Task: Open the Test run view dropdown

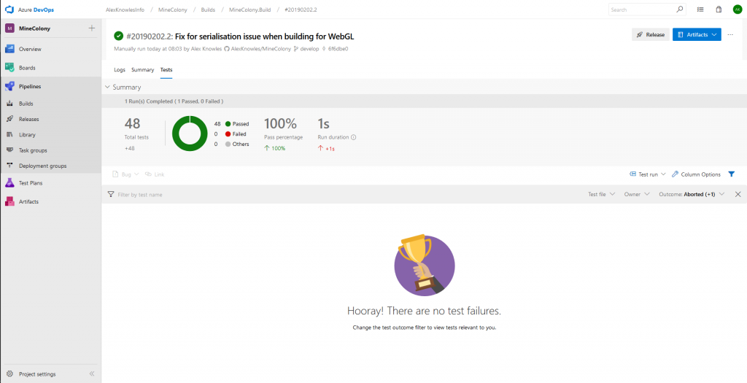Action: point(647,174)
